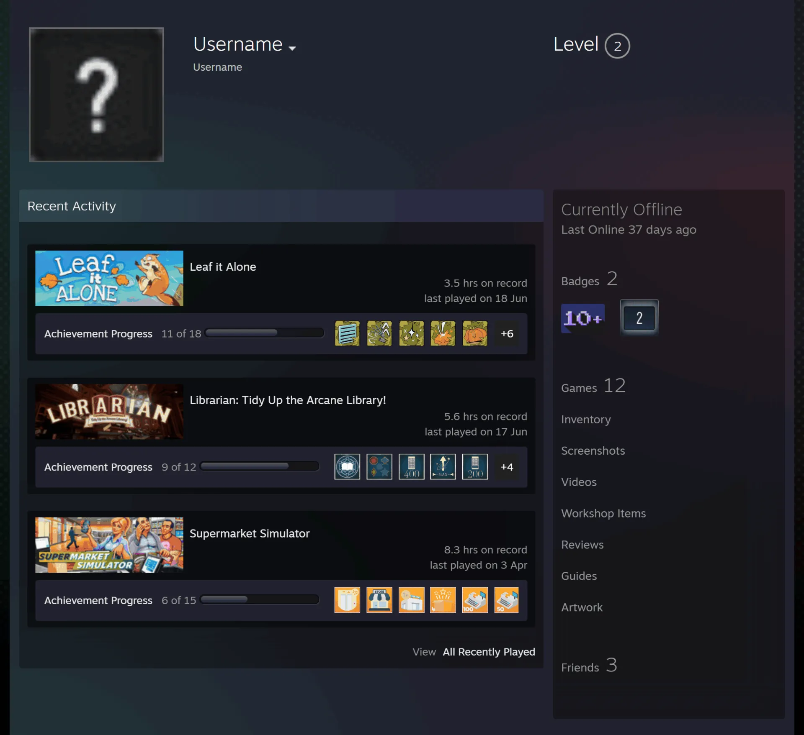
Task: Click Leaf it Alone 11 of 18 progress bar
Action: (x=264, y=333)
